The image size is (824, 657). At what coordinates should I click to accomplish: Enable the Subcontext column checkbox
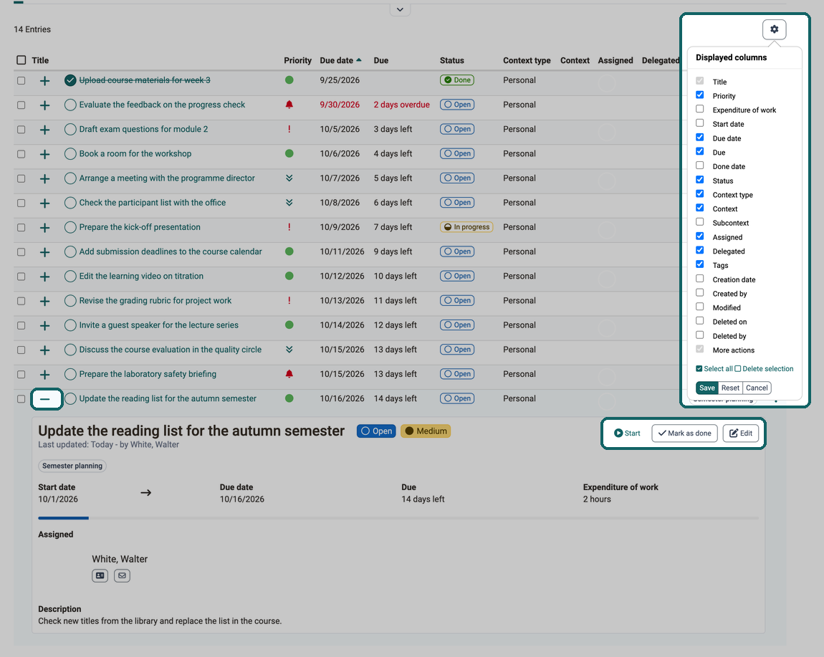pyautogui.click(x=700, y=222)
